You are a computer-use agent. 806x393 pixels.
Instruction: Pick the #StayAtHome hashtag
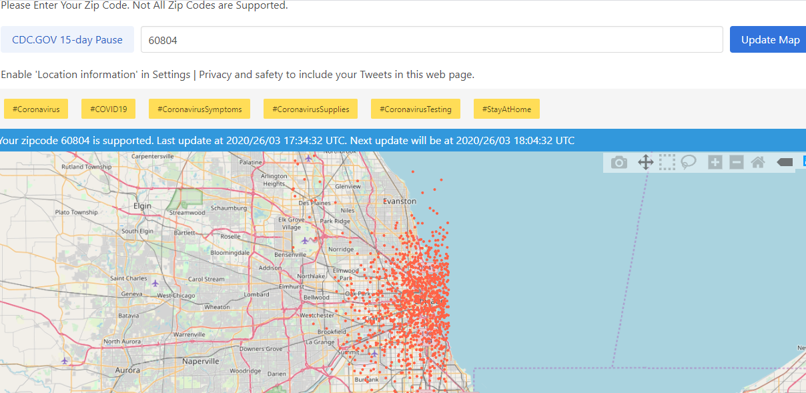[x=506, y=109]
